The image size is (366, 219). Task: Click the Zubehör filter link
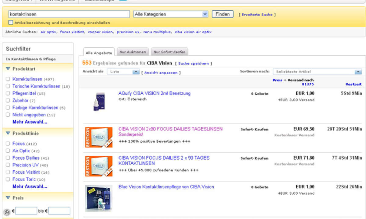tap(20, 100)
